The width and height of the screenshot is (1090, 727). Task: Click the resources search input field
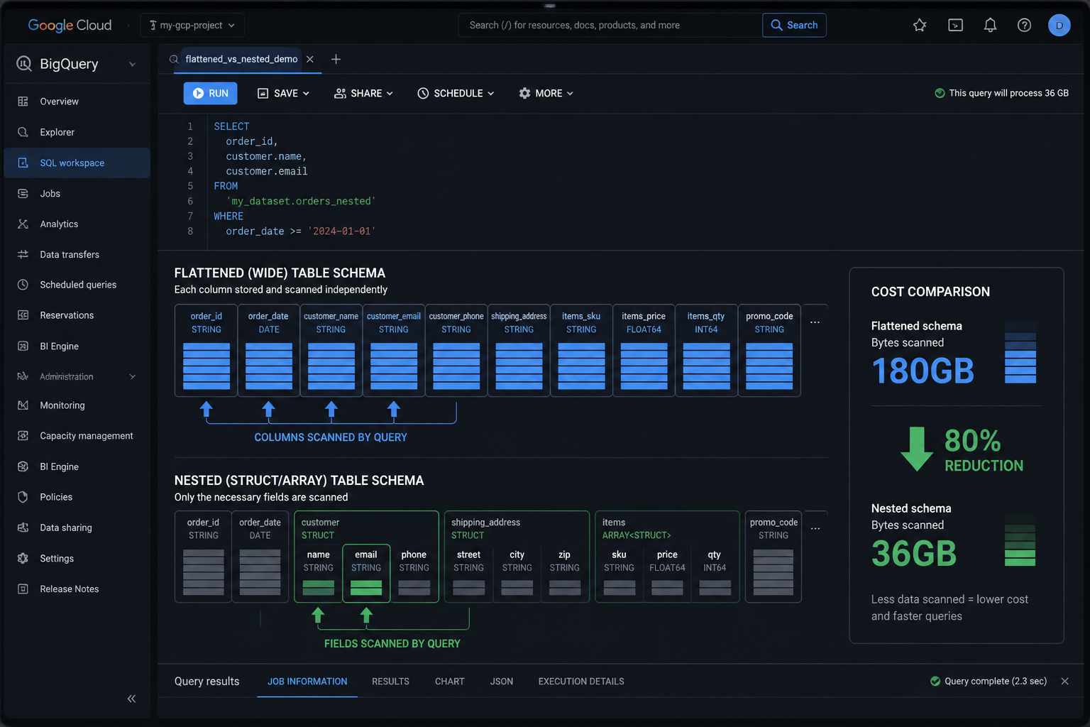click(x=610, y=26)
